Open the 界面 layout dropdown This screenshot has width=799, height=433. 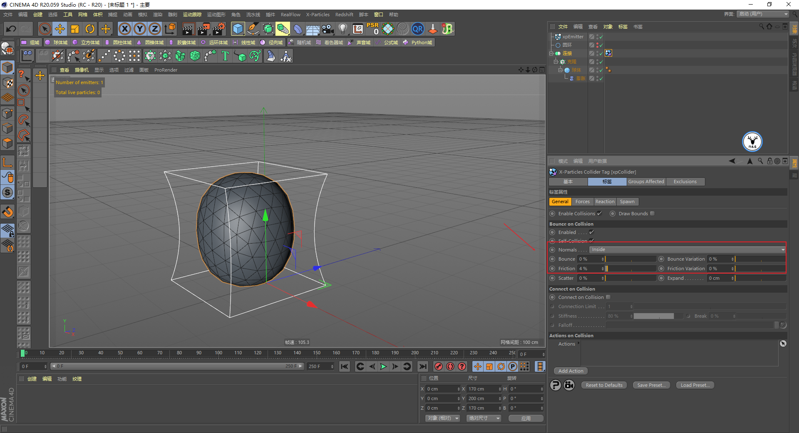tap(763, 14)
